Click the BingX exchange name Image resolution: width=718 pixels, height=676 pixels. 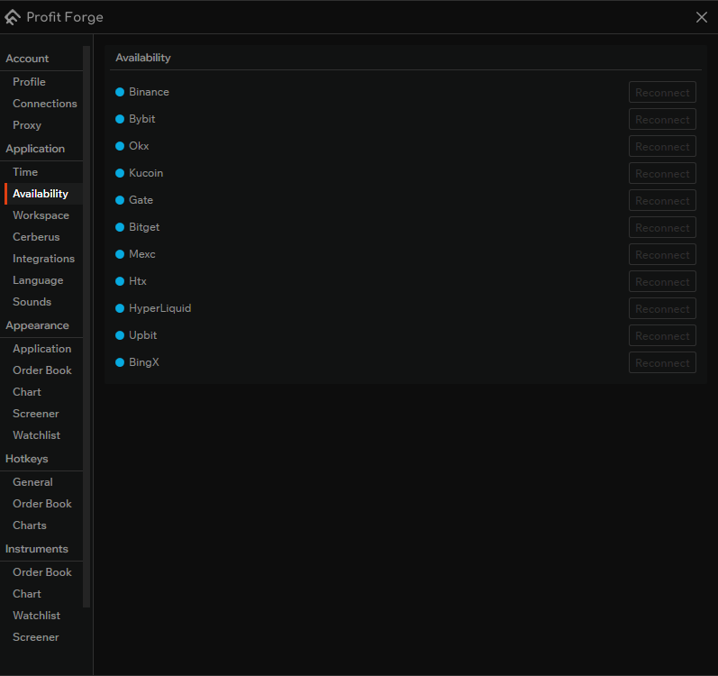coord(144,362)
